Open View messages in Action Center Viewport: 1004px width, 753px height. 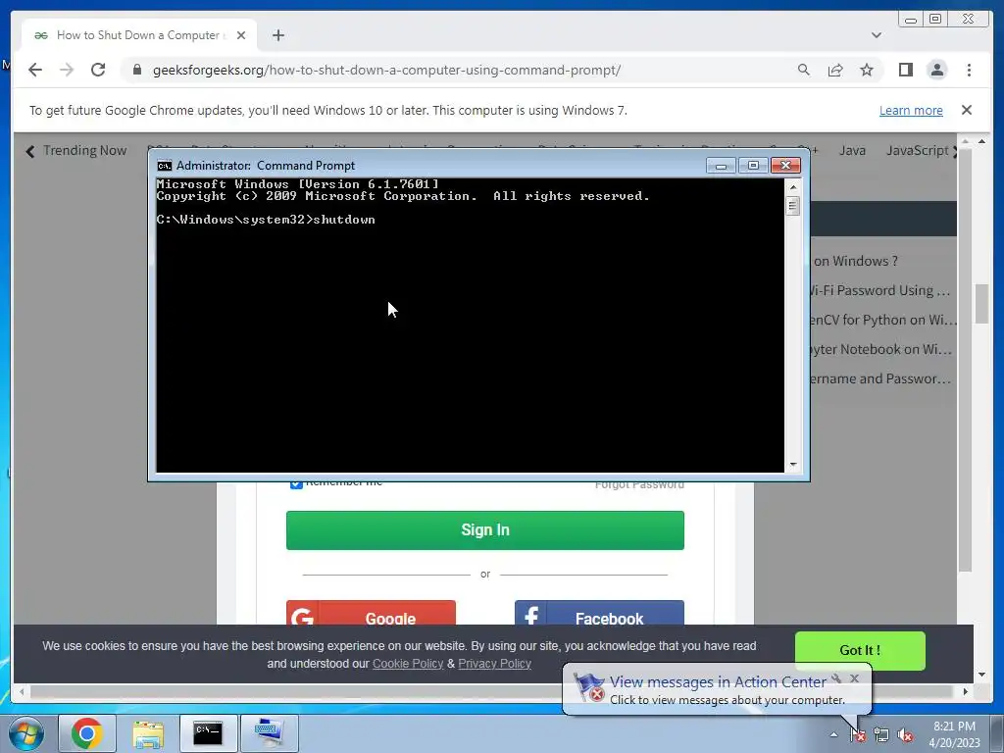(x=717, y=682)
